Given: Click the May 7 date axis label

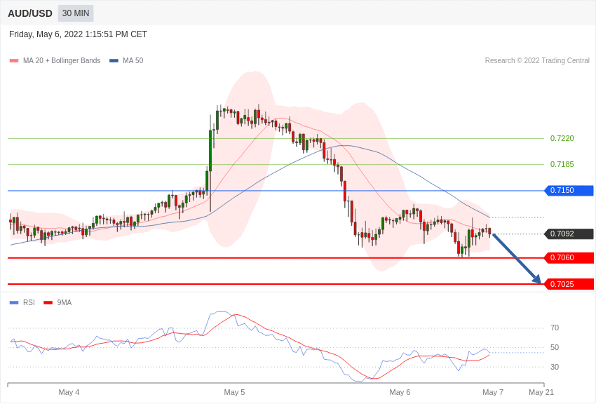Looking at the screenshot, I should tap(493, 392).
